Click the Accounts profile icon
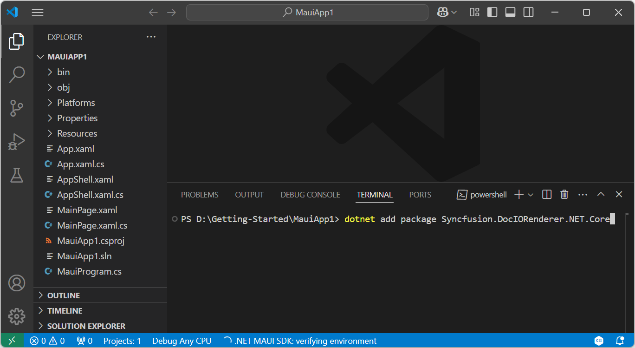635x348 pixels. coord(17,283)
